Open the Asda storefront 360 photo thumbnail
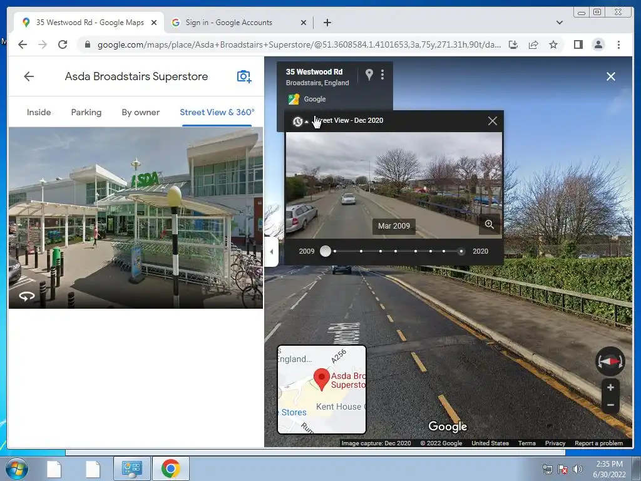The height and width of the screenshot is (481, 641). 136,217
